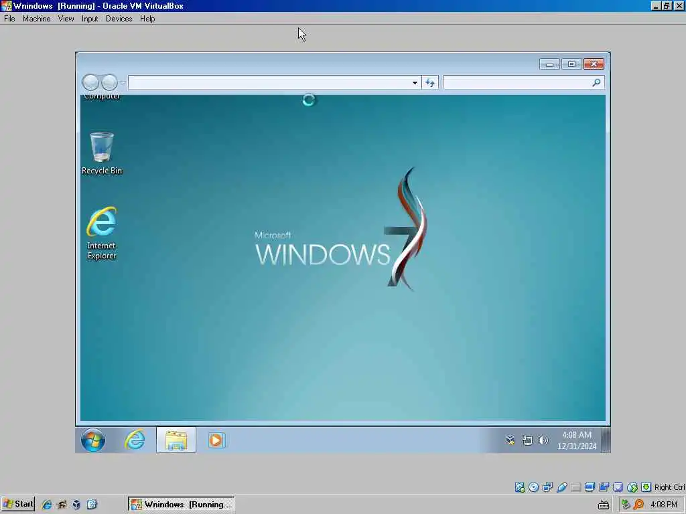The width and height of the screenshot is (686, 514).
Task: Click the USB devices status icon
Action: point(562,487)
